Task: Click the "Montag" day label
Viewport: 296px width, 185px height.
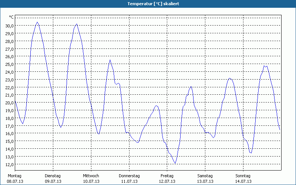Action: pyautogui.click(x=15, y=176)
